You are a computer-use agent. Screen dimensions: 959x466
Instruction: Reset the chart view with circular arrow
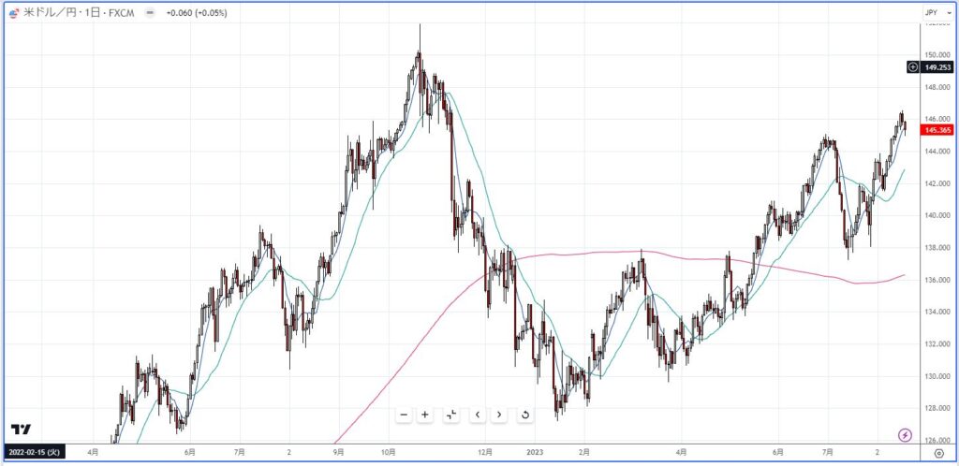(524, 415)
